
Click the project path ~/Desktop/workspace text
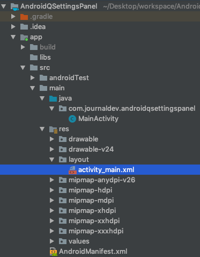pos(151,6)
